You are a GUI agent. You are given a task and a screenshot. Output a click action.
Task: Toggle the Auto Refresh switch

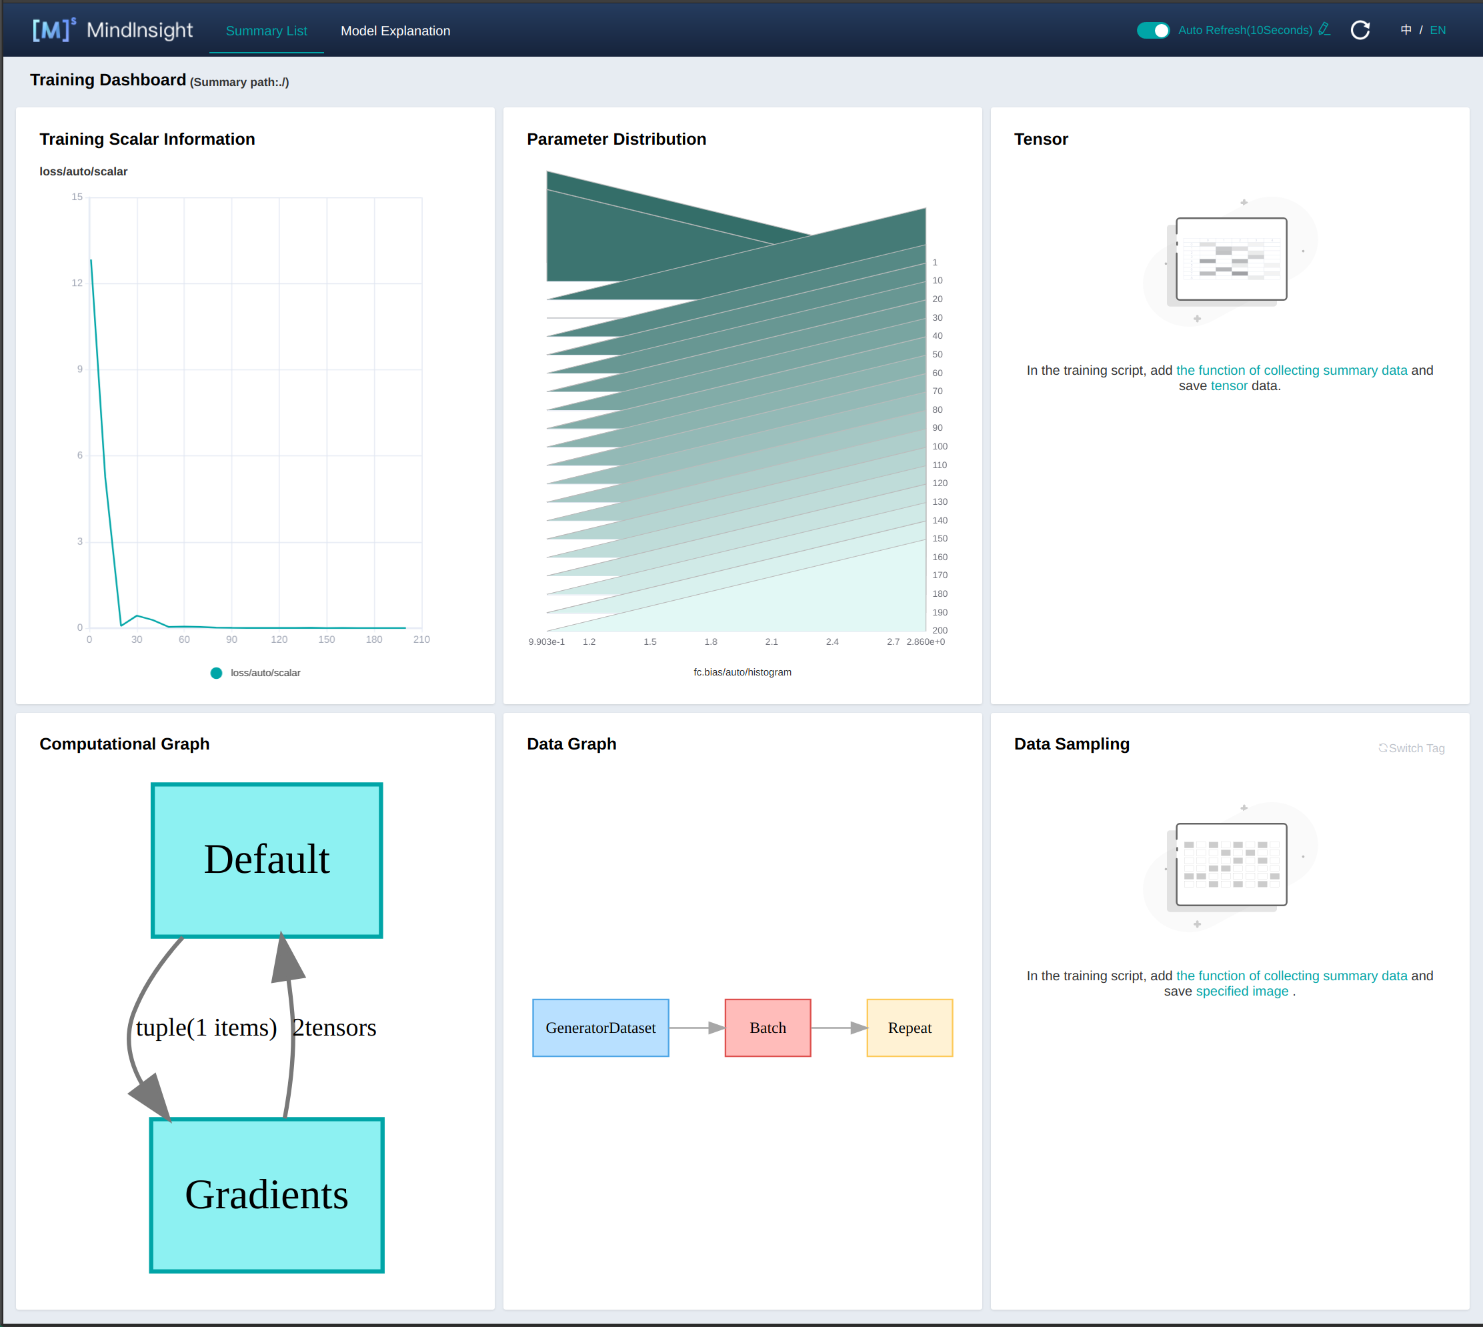(x=1153, y=30)
